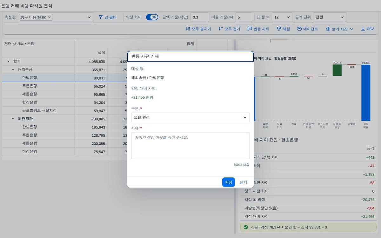Click the 실적 column header
This screenshot has height=238, width=381.
pyautogui.click(x=92, y=53)
